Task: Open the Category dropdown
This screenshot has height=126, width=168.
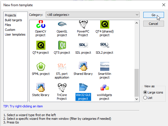Action: point(93,15)
